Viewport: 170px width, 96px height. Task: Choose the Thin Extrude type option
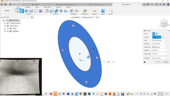[x=157, y=34]
